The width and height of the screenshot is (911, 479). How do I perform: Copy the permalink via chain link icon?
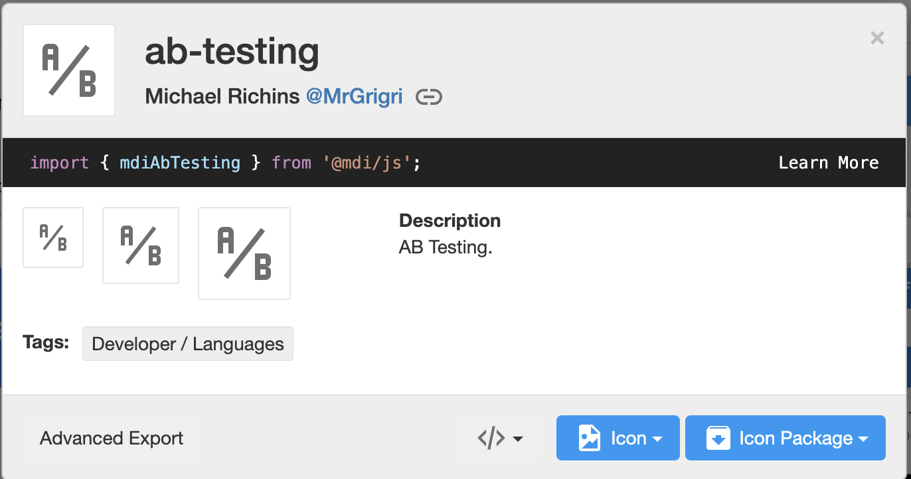(429, 98)
